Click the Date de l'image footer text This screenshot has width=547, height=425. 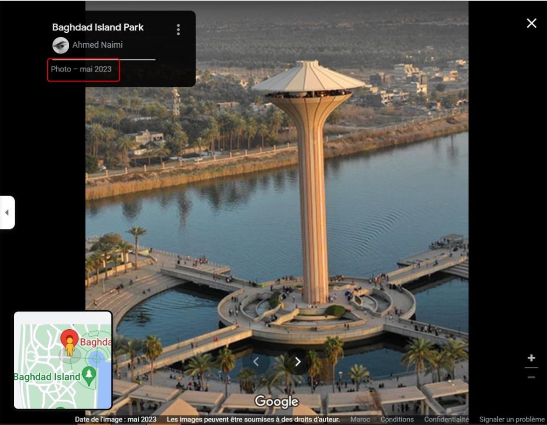[x=115, y=420]
